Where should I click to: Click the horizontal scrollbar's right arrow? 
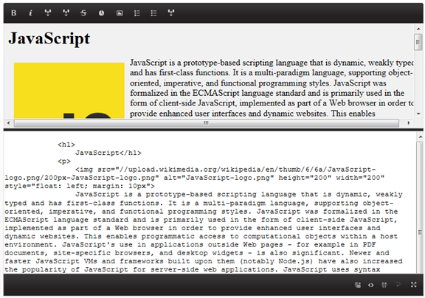tap(409, 123)
